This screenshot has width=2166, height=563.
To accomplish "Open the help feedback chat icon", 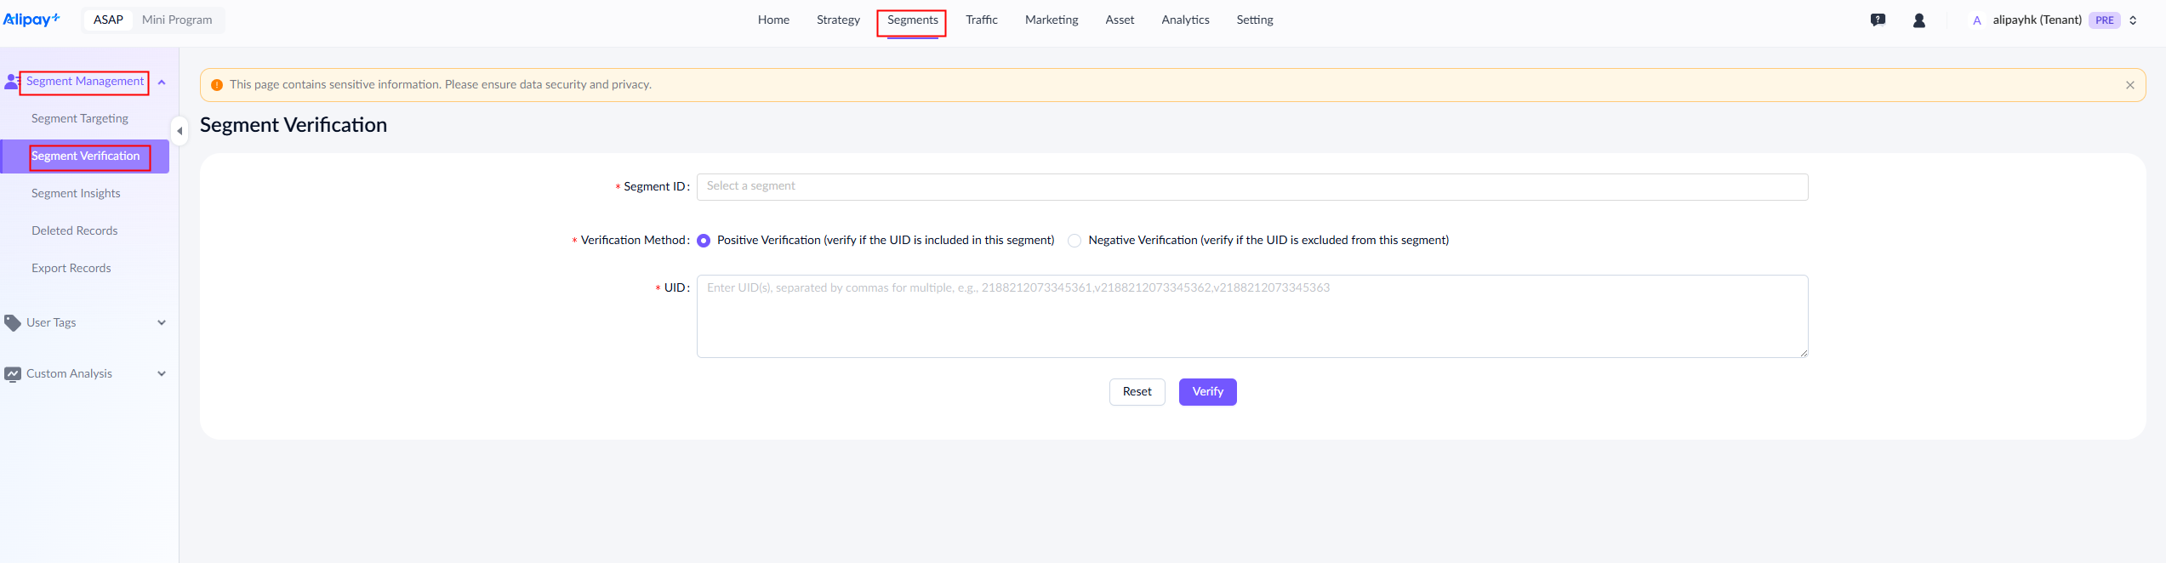I will [x=1878, y=20].
